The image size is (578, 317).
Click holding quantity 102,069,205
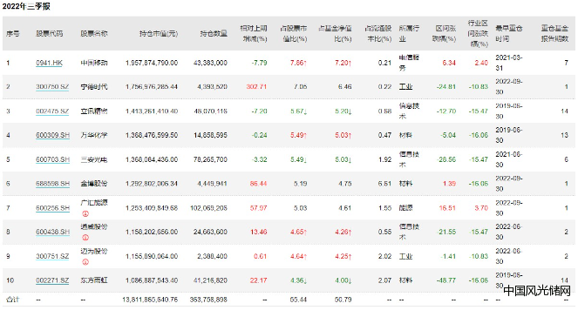(x=208, y=208)
